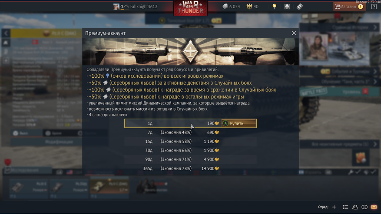Open the mail envelope icon

pos(374,207)
